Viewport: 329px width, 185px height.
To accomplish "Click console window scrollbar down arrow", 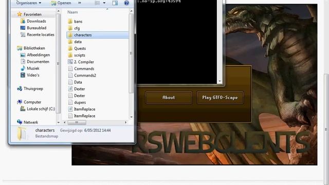I will tap(220, 81).
